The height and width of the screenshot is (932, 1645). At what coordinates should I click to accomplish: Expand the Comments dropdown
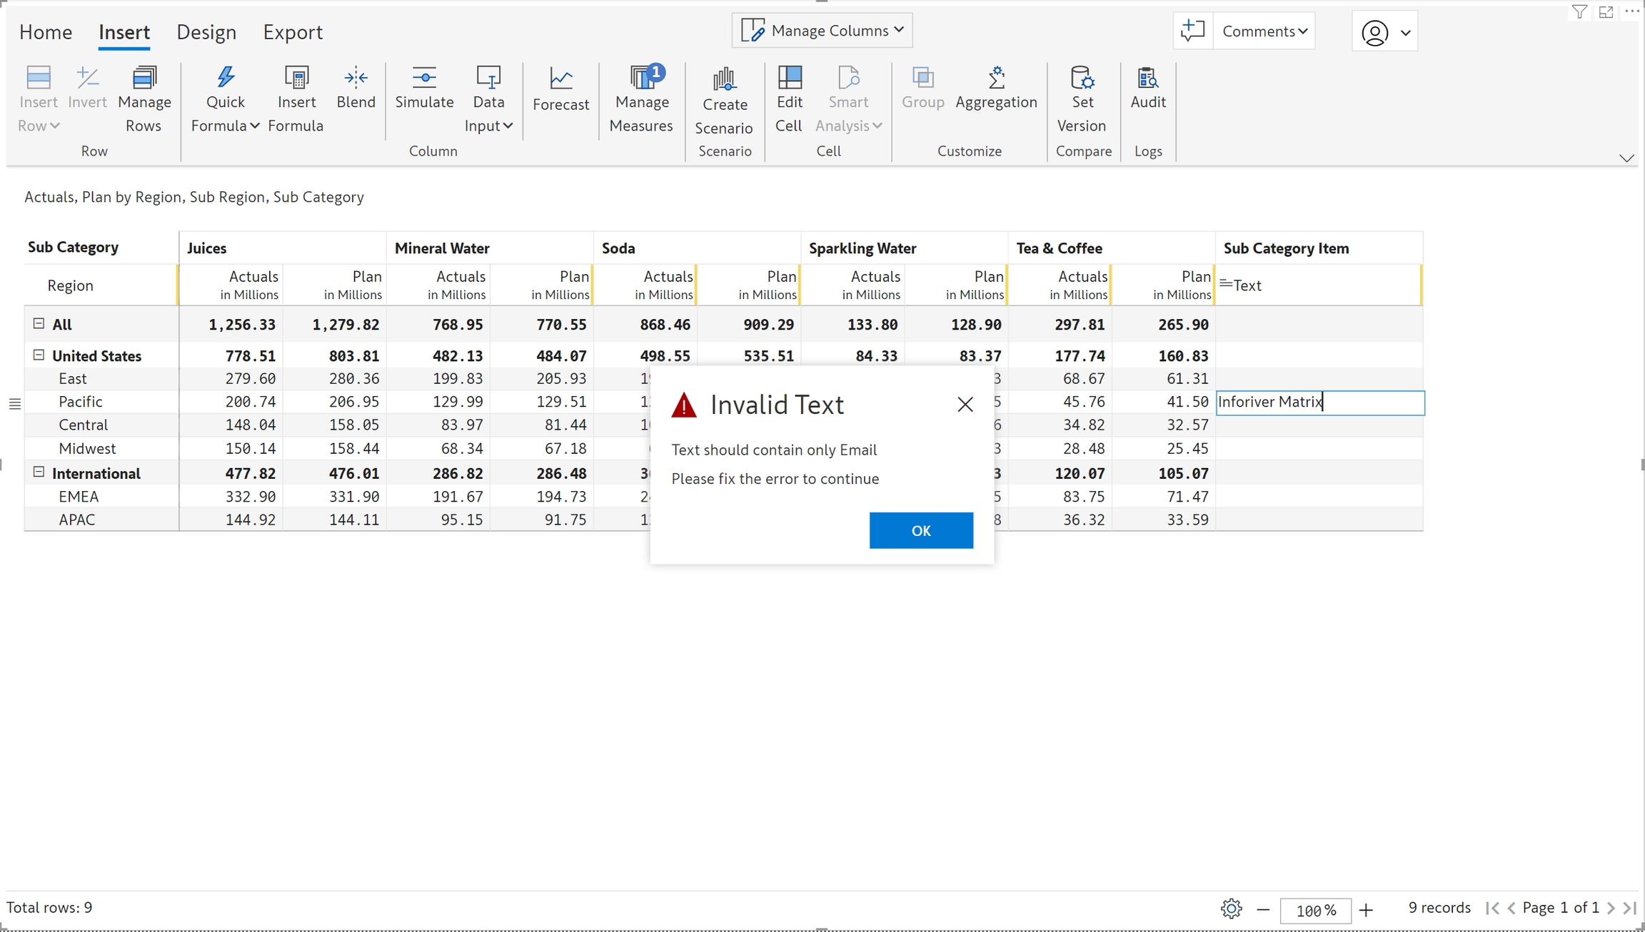click(x=1264, y=31)
